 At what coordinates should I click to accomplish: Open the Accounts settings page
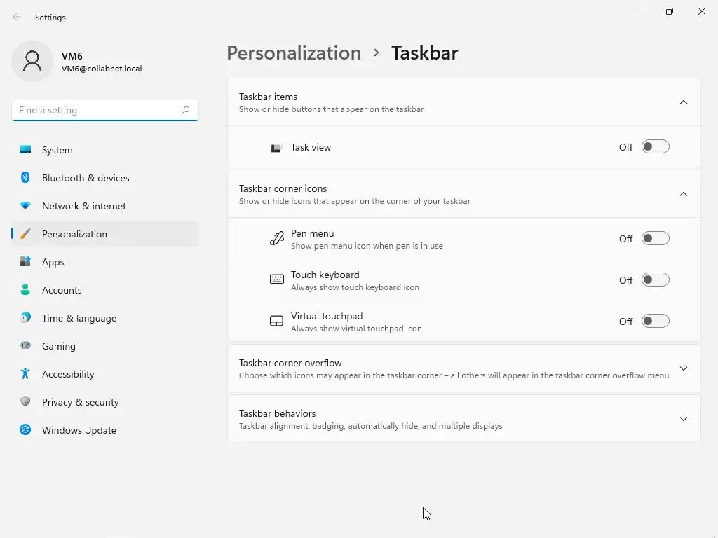coord(62,290)
